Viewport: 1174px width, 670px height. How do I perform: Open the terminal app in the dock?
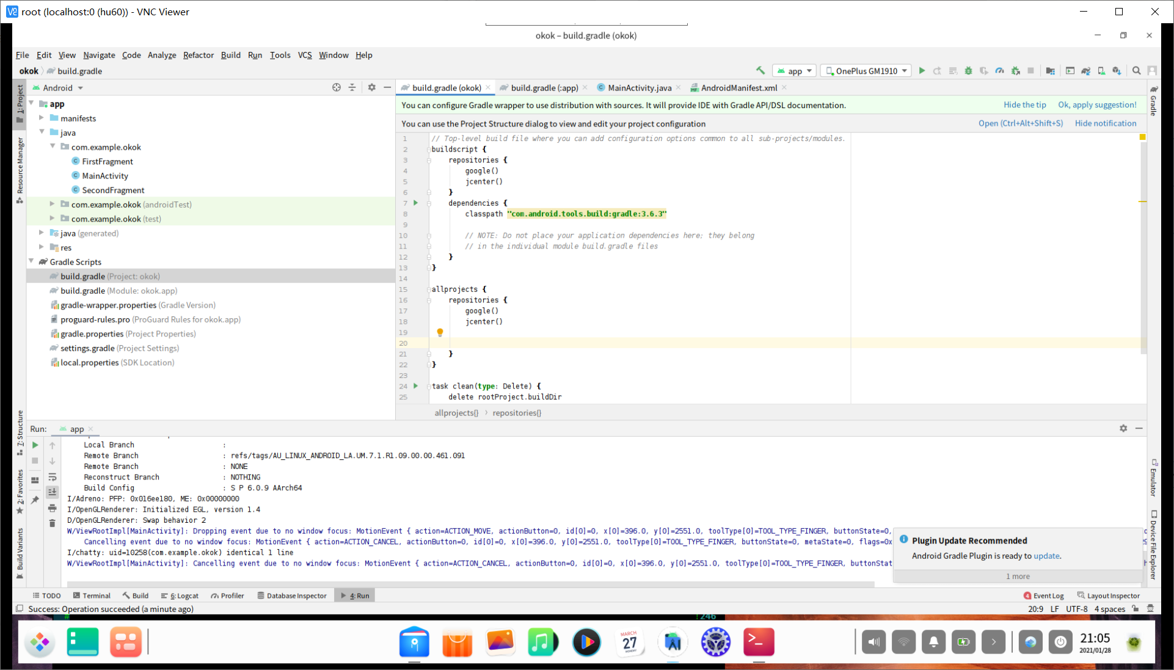pos(758,642)
